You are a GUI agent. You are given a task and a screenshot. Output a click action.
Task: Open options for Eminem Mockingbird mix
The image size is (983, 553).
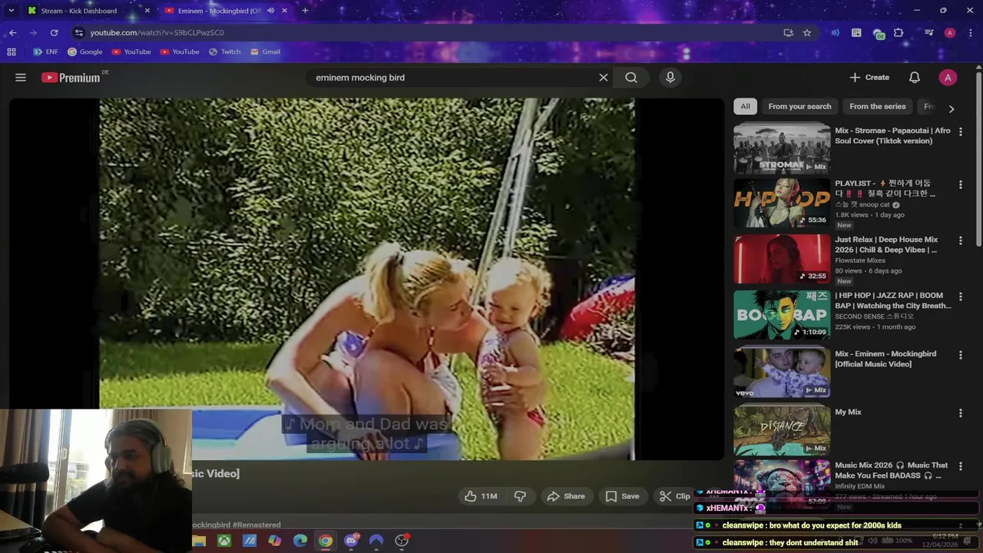coord(960,356)
